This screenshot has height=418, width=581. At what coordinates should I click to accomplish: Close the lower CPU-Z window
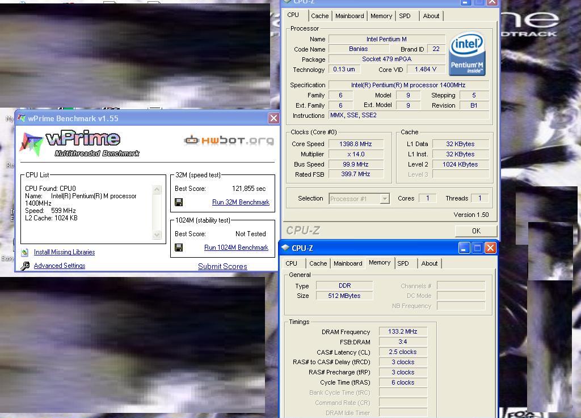[490, 248]
